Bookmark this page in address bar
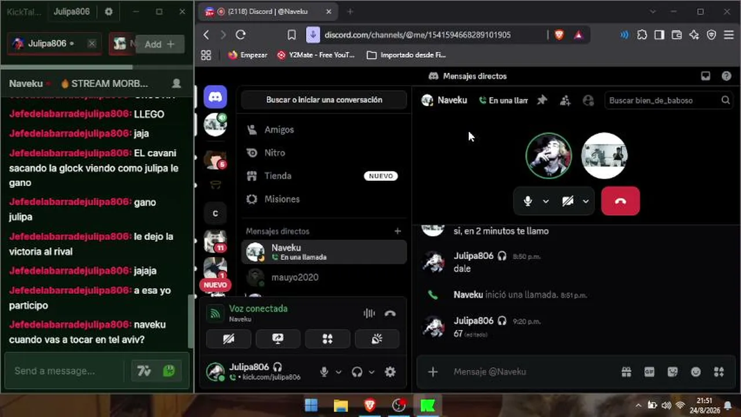 coord(292,35)
